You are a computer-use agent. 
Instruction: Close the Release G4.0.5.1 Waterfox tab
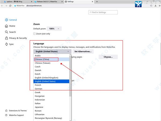point(62,2)
